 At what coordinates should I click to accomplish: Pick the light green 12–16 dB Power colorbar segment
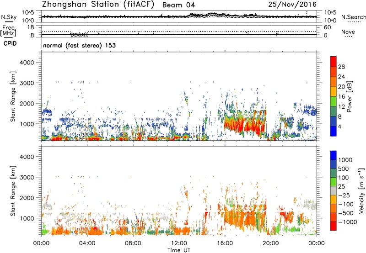pos(334,101)
